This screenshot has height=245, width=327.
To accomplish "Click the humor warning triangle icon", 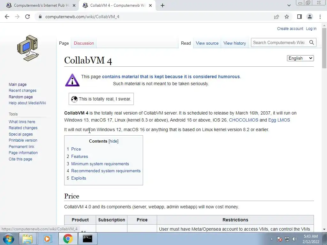I will click(72, 80).
